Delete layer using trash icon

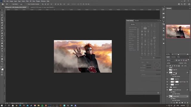188,103
